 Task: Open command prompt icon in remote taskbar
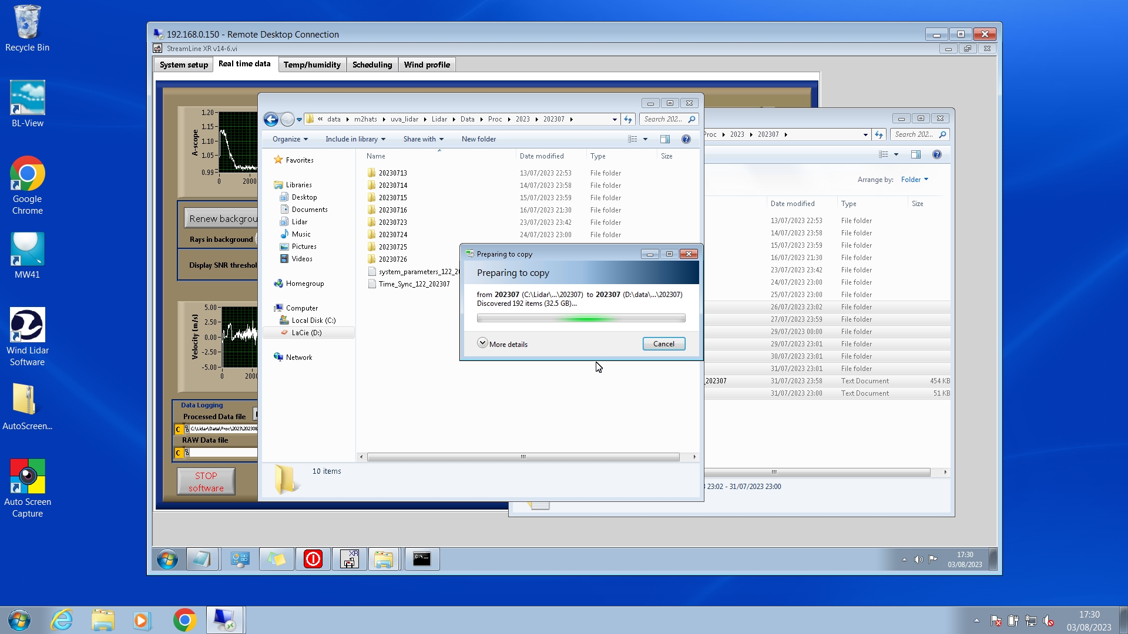[x=421, y=559]
